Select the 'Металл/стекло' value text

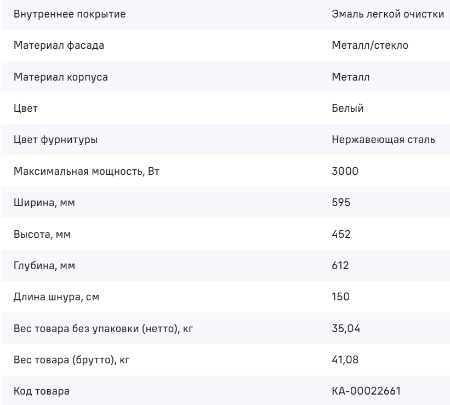369,46
